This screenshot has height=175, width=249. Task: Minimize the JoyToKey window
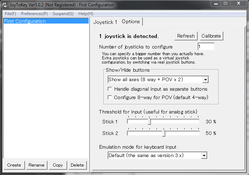pos(216,3)
